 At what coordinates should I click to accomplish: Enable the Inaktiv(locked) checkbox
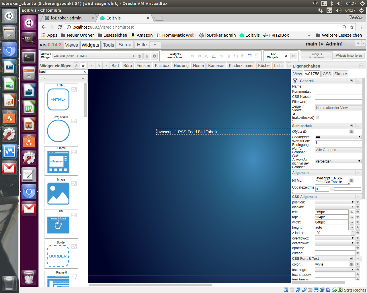click(317, 117)
